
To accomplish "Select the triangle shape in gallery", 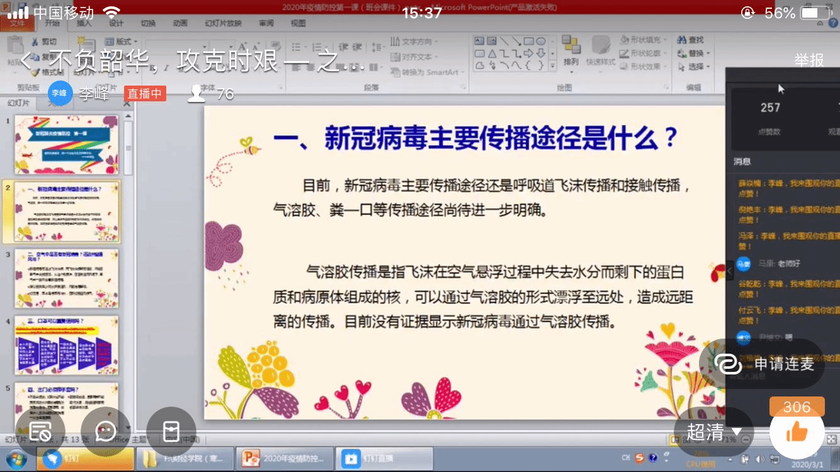I will coord(492,53).
